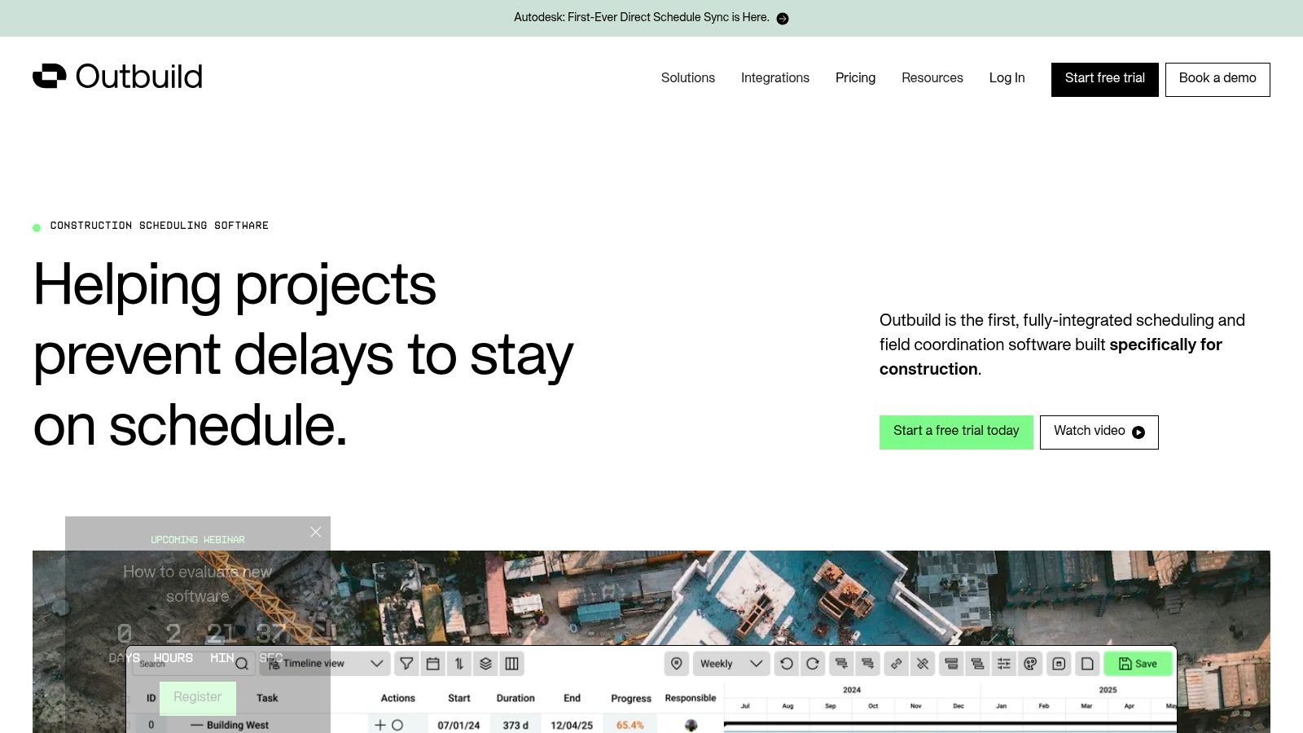Click the Log In link
Viewport: 1303px width, 733px height.
[x=1007, y=78]
